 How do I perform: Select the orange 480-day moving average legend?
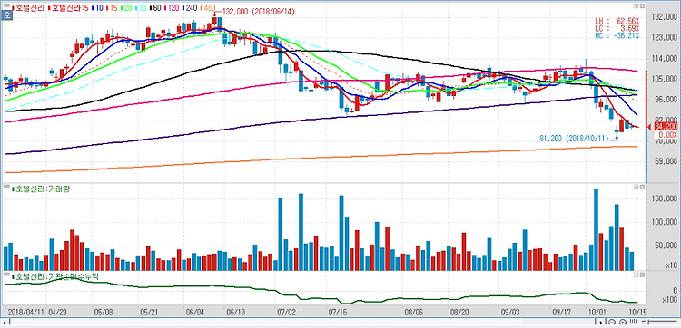(x=208, y=8)
